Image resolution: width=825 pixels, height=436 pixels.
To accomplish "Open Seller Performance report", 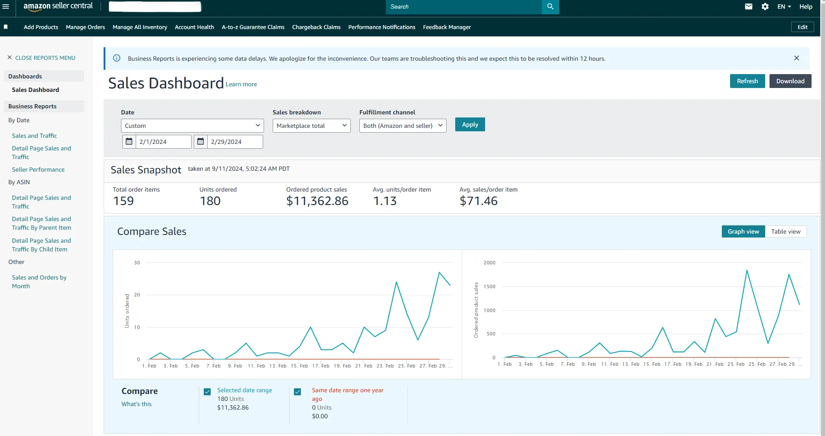I will click(38, 169).
